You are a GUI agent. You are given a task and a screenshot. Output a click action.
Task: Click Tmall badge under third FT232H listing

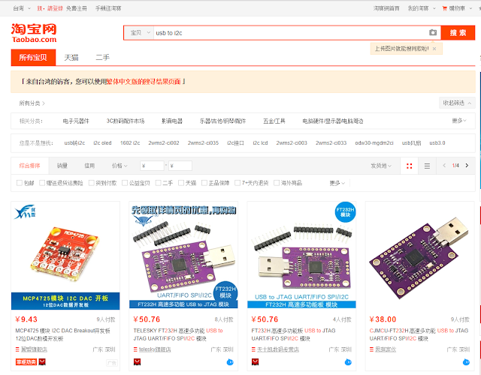(x=255, y=362)
